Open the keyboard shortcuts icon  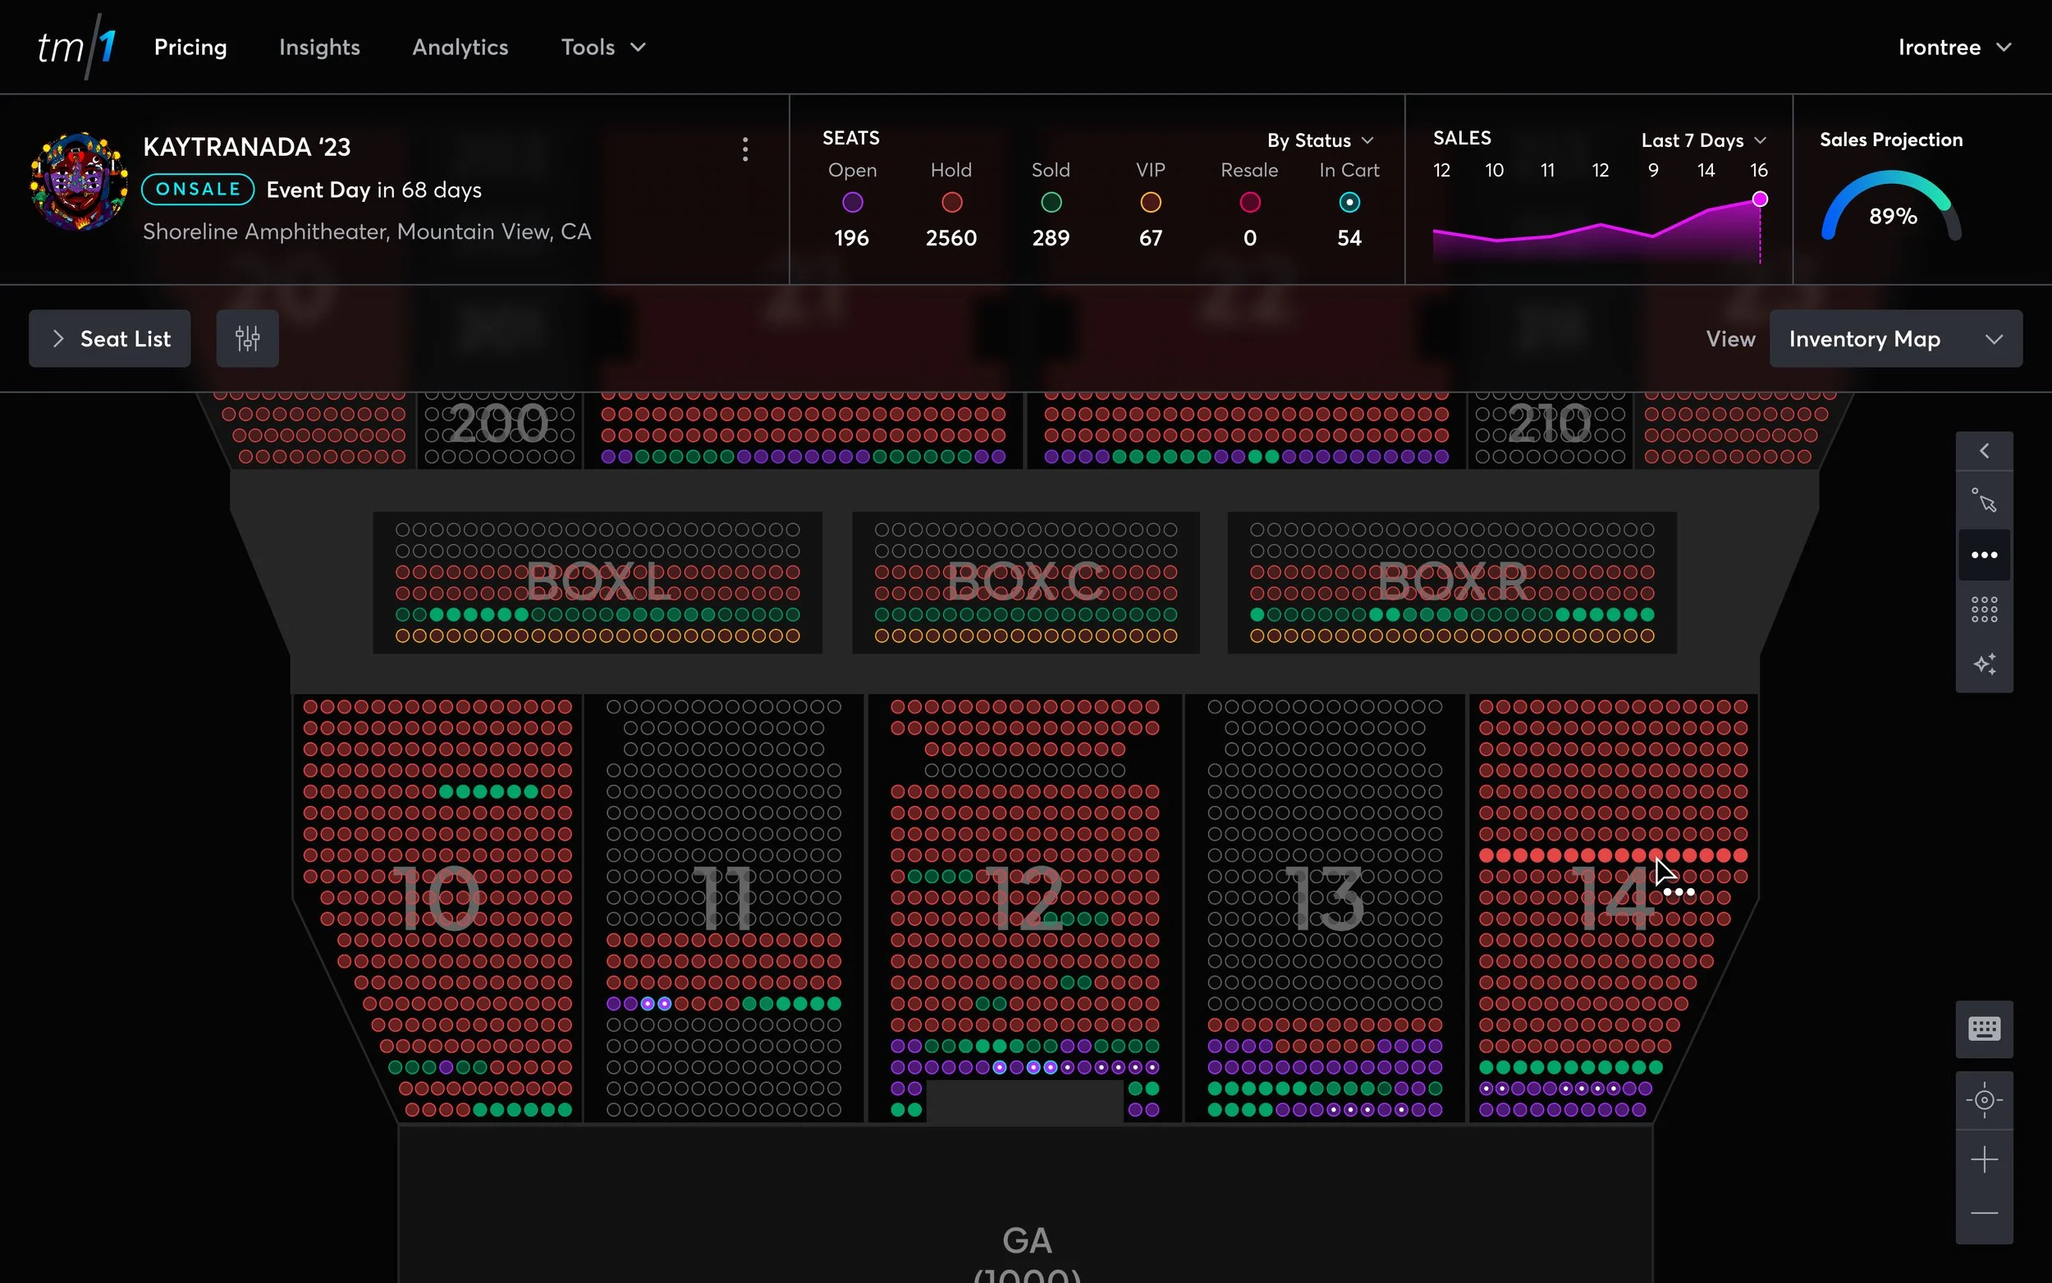pyautogui.click(x=1983, y=1029)
